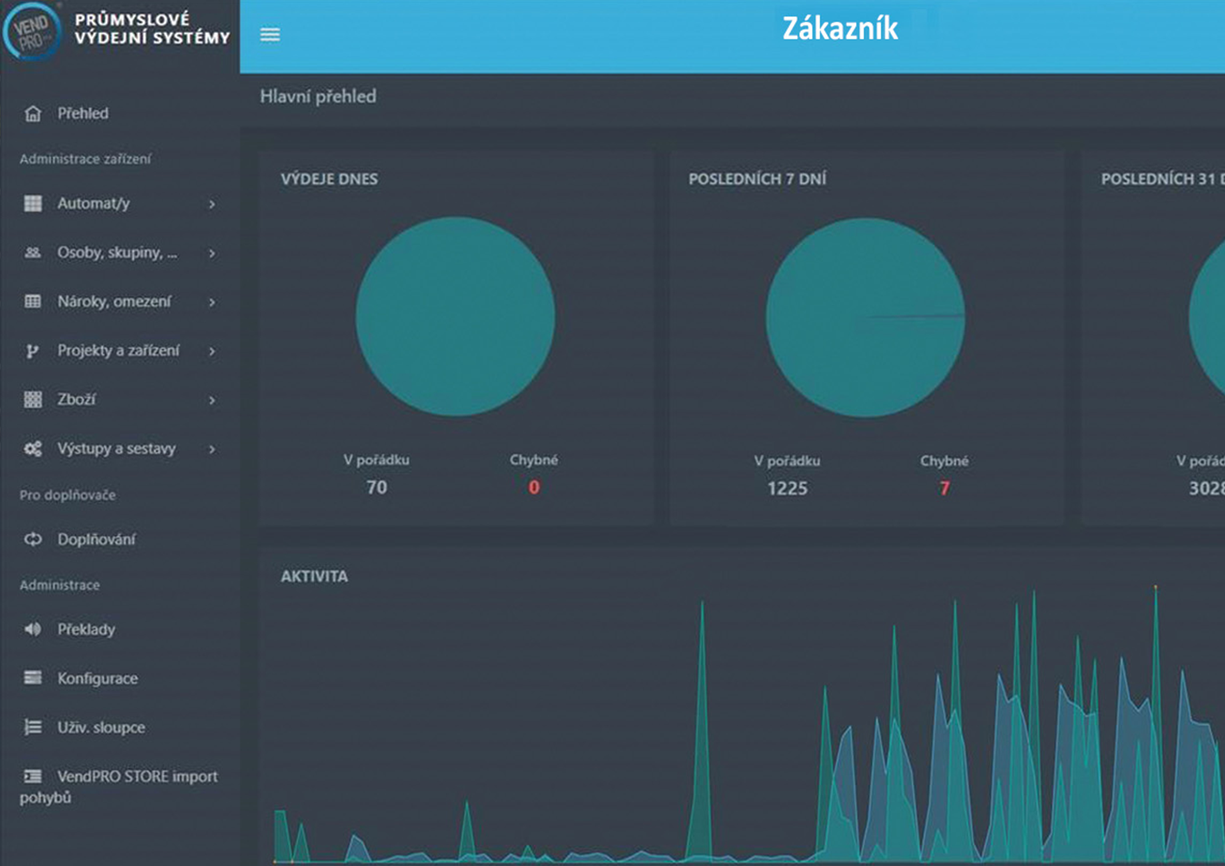Click the people icon for Osoby, skupiny

tap(33, 253)
